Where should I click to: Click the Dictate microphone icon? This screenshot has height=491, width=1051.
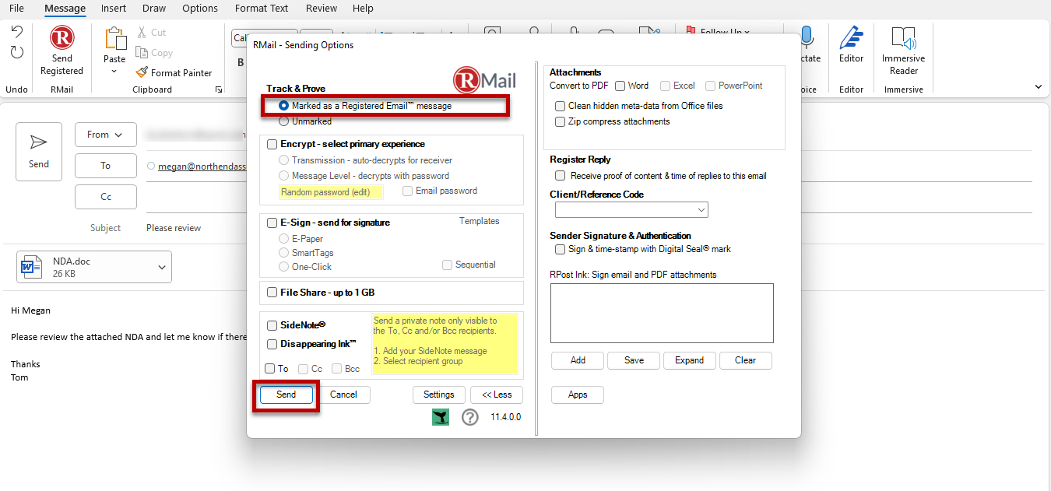pos(807,37)
